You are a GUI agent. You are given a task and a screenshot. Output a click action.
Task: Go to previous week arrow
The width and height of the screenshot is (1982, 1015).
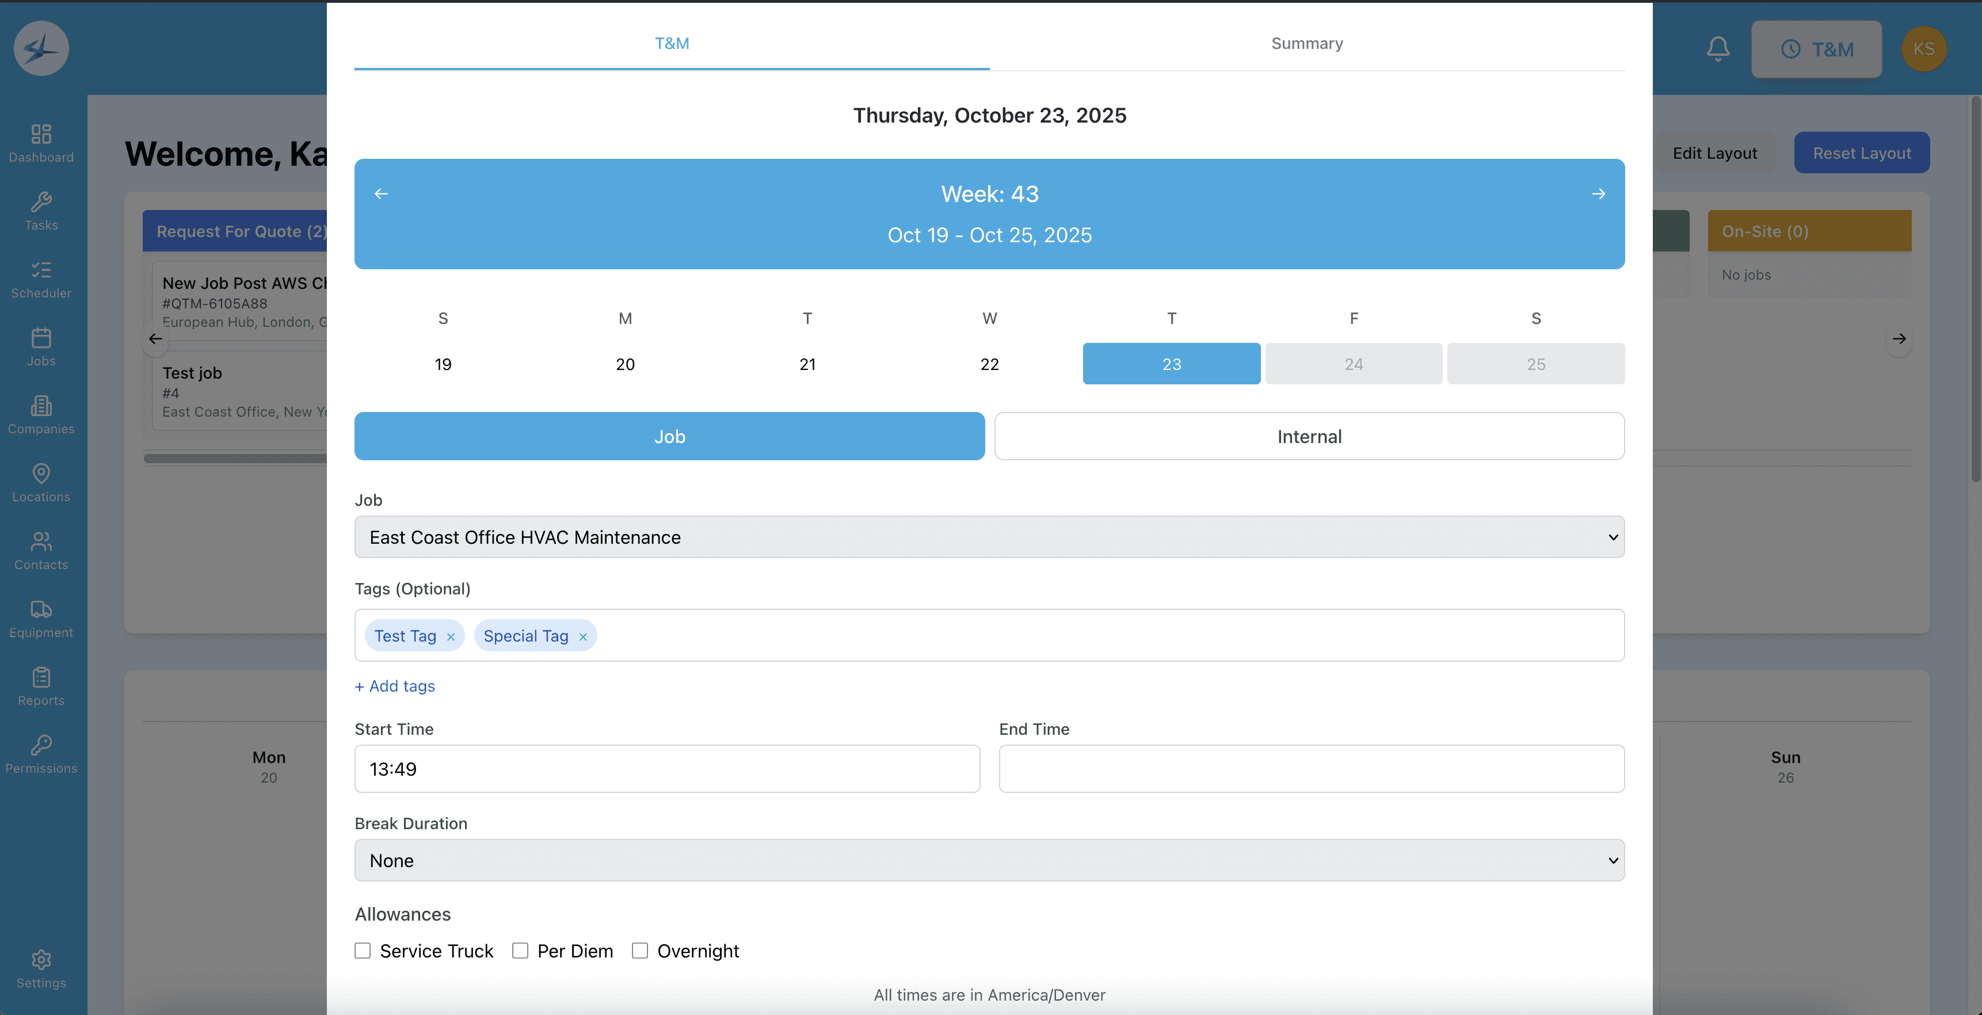pos(381,194)
